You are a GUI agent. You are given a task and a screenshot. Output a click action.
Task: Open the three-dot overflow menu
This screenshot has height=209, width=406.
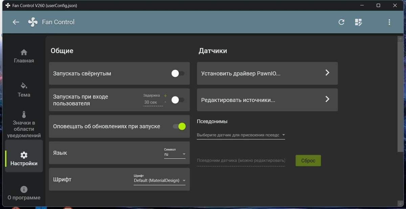(x=389, y=22)
